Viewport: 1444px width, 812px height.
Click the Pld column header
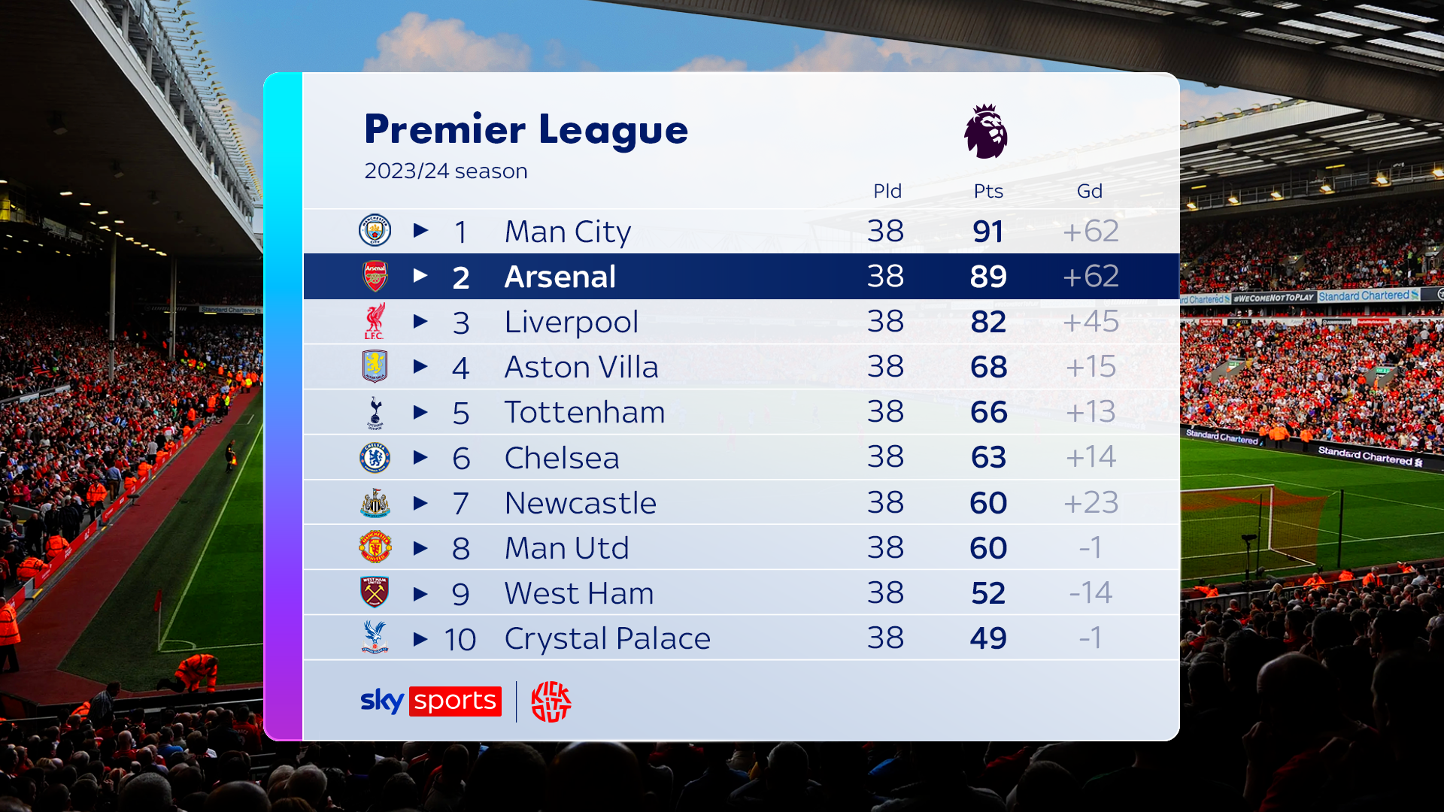coord(887,191)
